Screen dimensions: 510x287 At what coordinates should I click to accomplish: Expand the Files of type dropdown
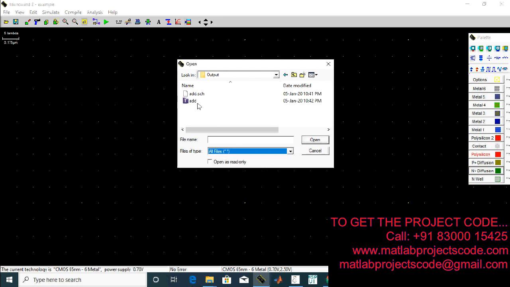(290, 151)
